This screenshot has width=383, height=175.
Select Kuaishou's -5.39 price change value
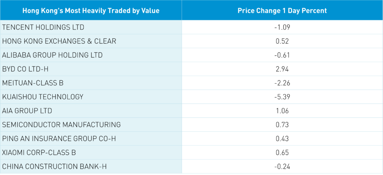(x=282, y=97)
